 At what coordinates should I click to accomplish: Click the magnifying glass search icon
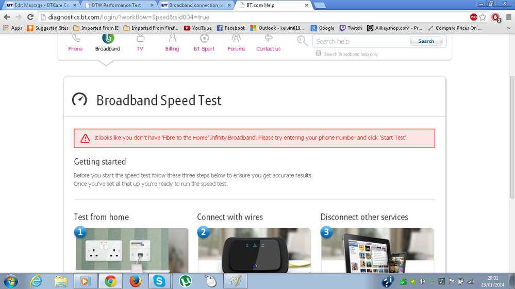pos(303,41)
